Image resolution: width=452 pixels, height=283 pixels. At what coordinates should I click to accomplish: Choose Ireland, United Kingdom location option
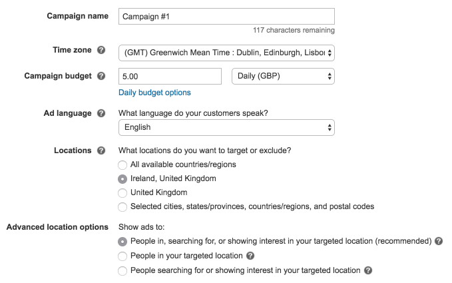[122, 178]
